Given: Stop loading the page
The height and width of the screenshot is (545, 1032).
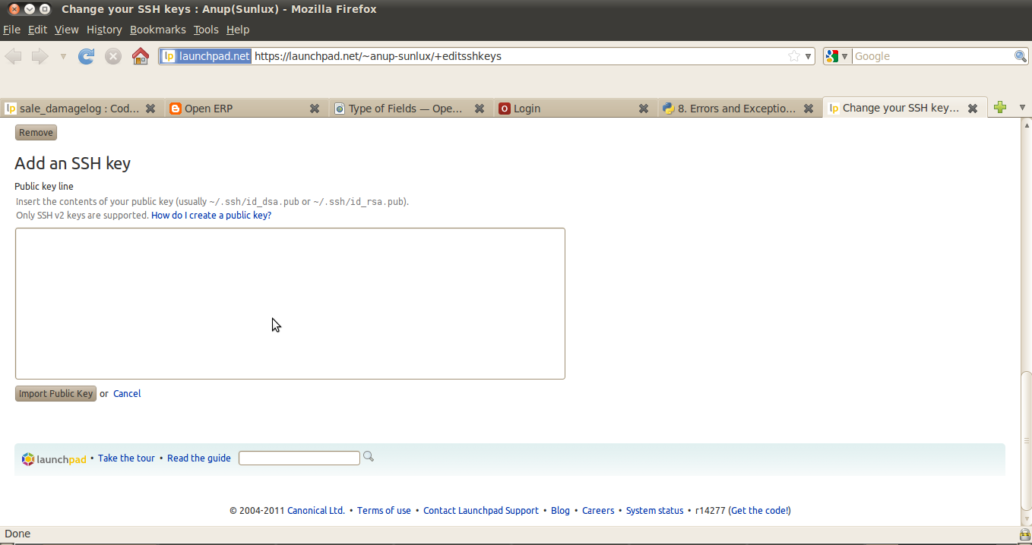Looking at the screenshot, I should pos(112,55).
